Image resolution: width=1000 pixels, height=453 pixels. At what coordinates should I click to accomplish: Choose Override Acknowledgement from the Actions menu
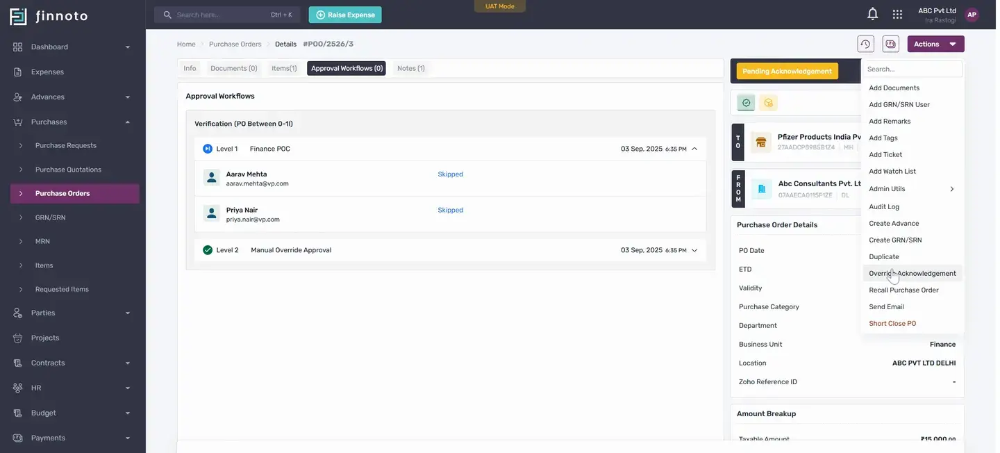[912, 273]
